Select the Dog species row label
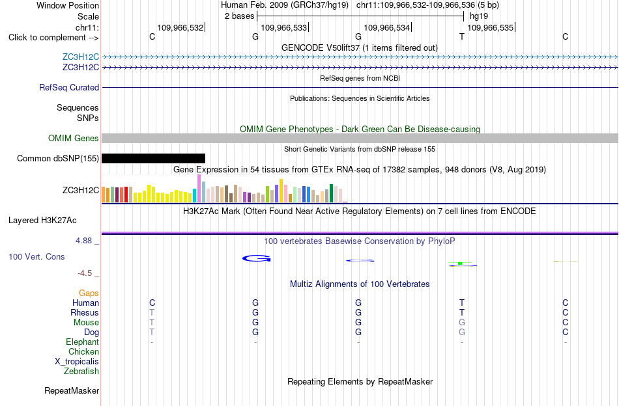 (91, 332)
